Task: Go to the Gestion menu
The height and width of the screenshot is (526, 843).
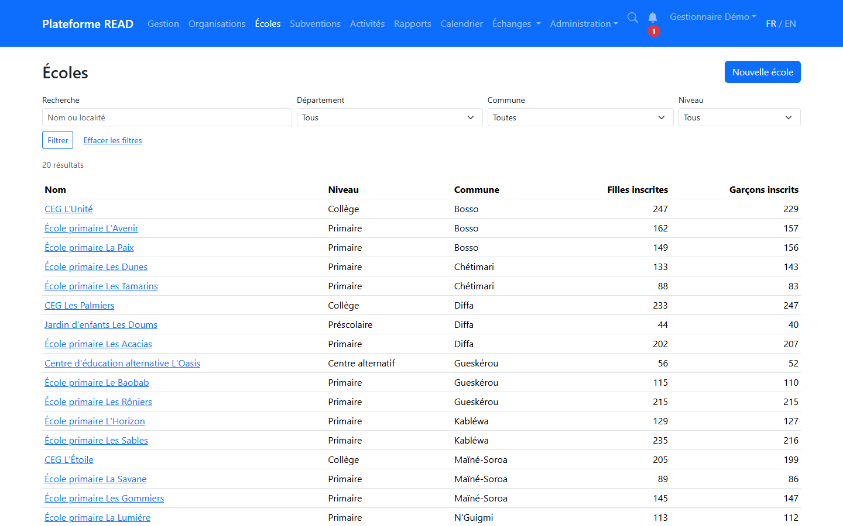Action: [163, 24]
